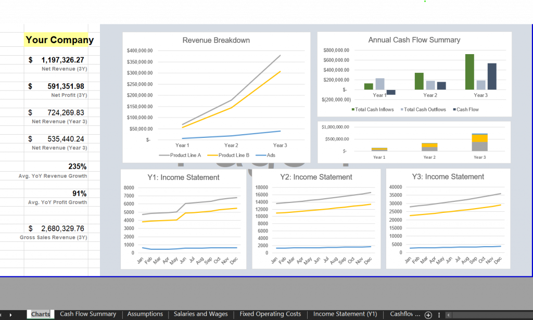Open the Fixed Operating Costs sheet

click(270, 314)
